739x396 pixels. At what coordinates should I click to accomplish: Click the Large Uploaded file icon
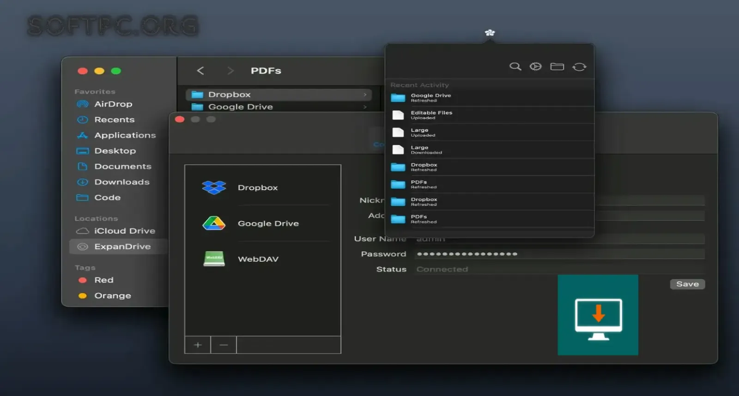click(x=398, y=132)
